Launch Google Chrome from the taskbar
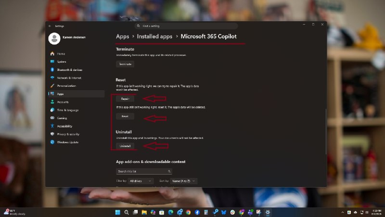Screen dimensions: 385x217 coord(188,212)
